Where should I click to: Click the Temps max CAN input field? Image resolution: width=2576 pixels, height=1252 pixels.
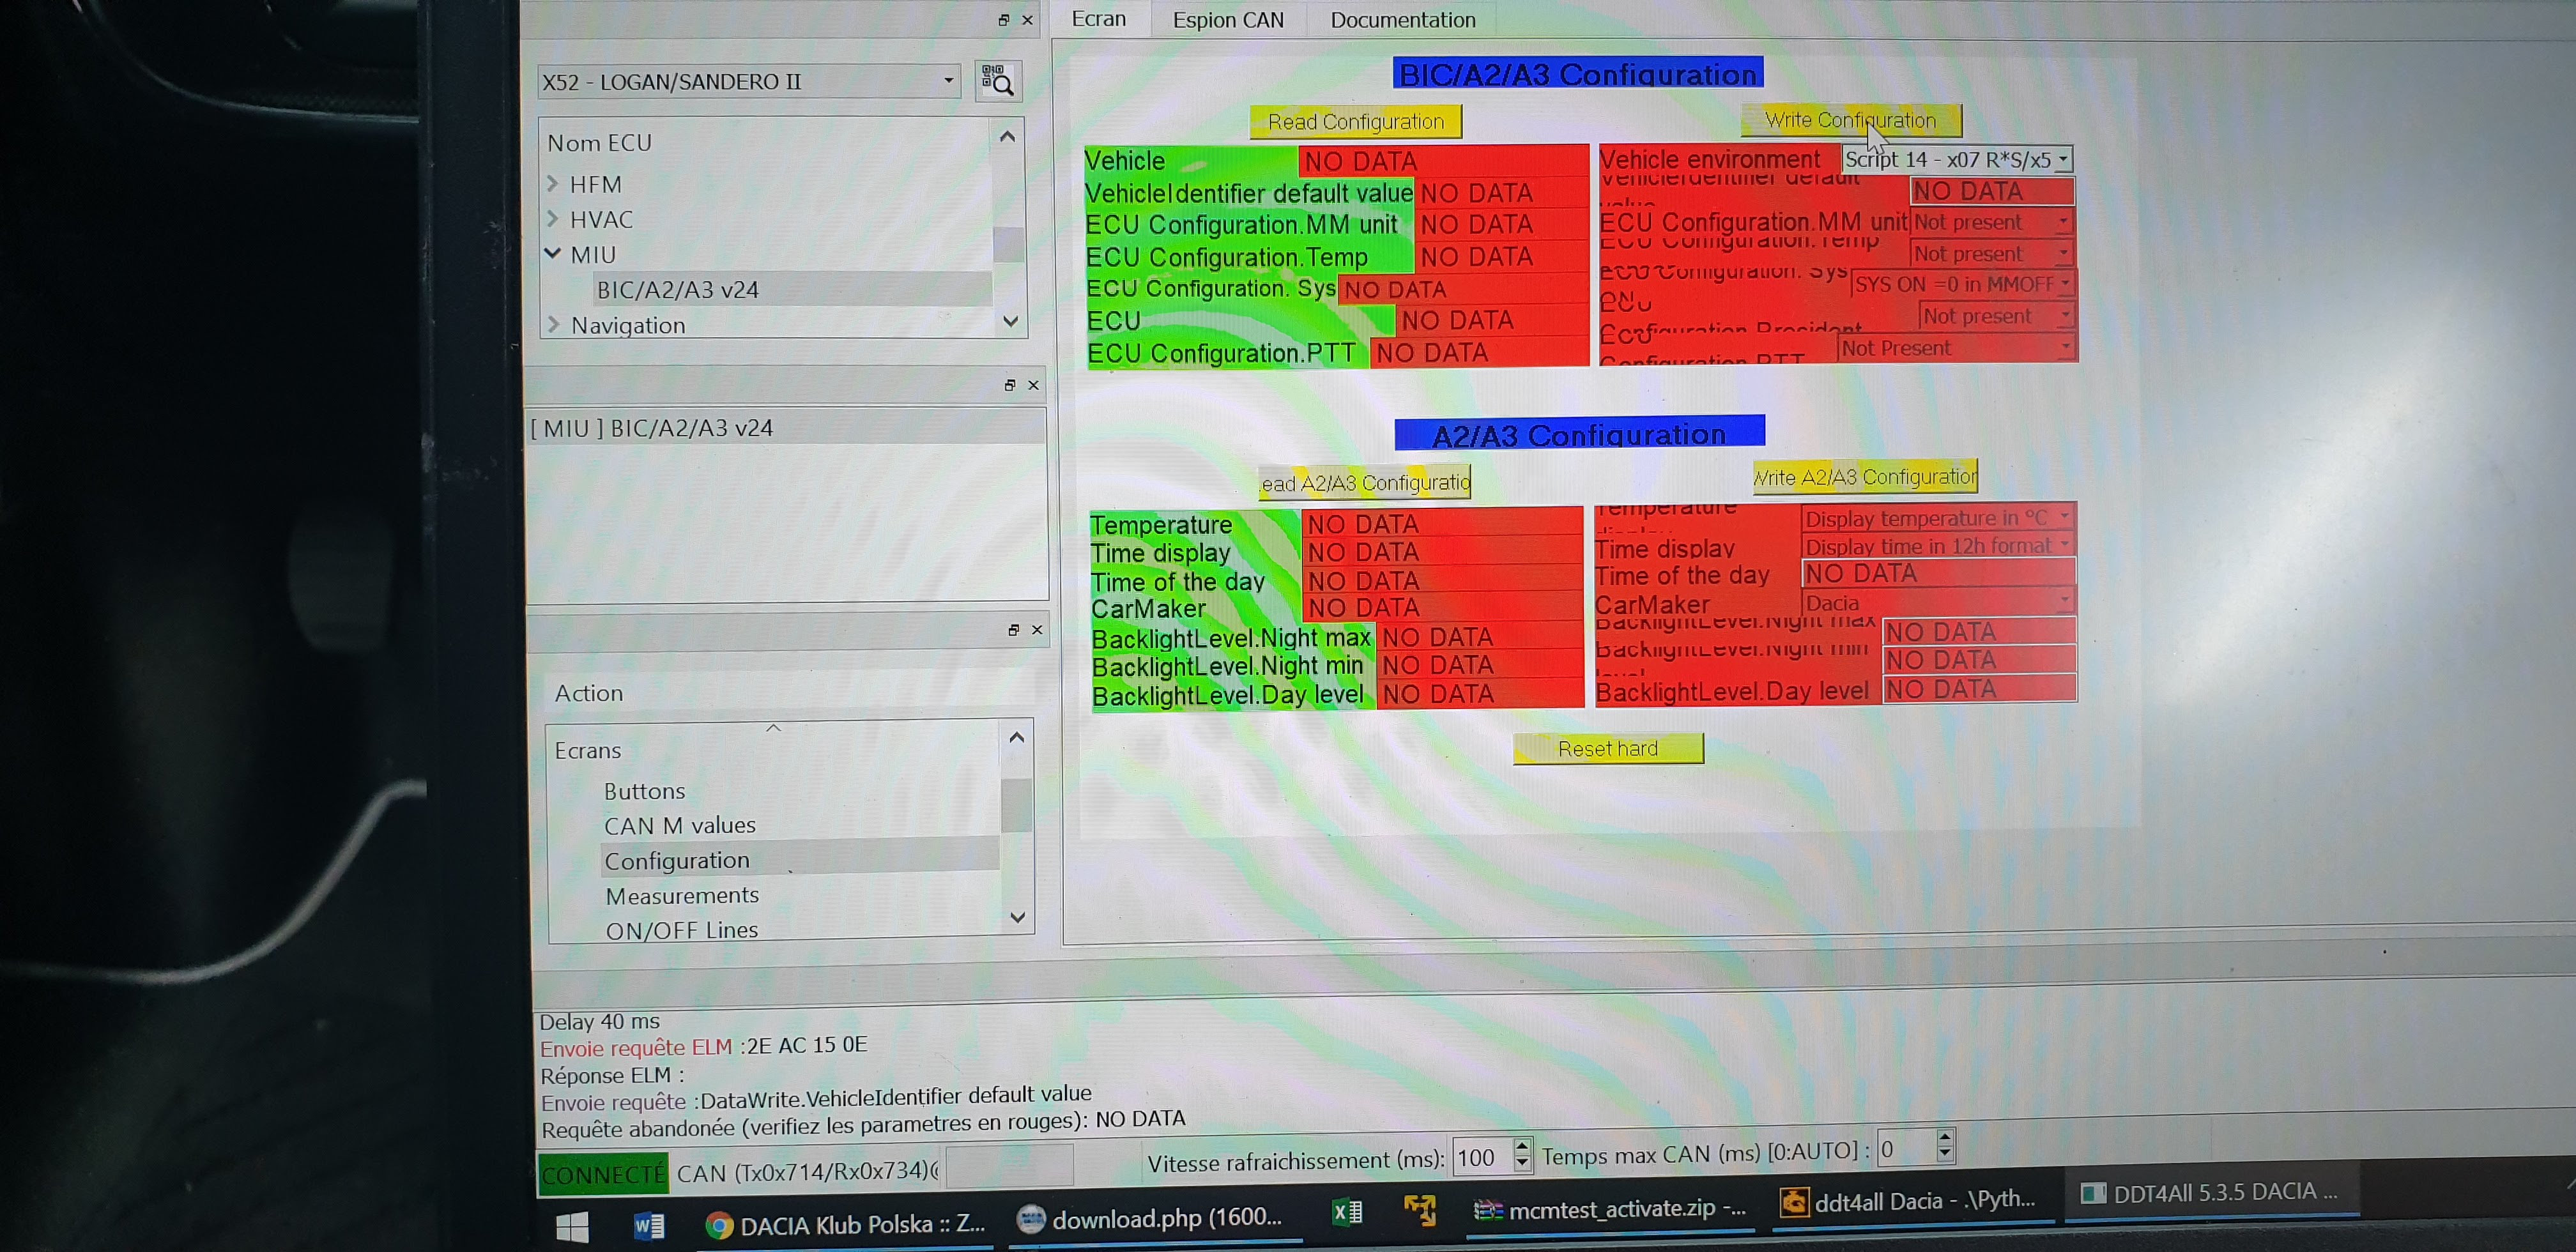click(x=1905, y=1149)
